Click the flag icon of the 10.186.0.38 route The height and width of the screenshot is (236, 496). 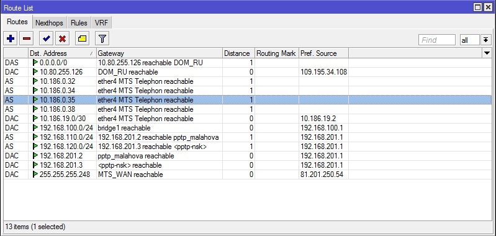(x=35, y=109)
